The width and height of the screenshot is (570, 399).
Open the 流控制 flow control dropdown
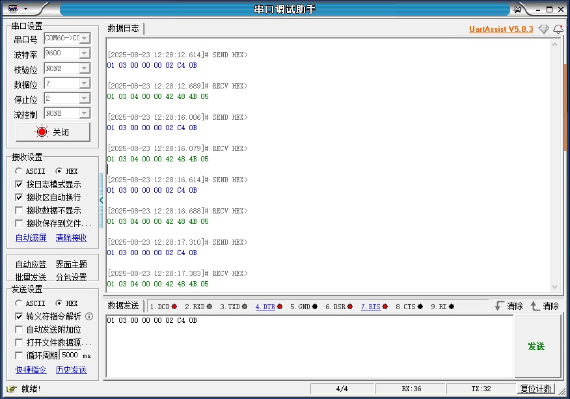click(x=84, y=113)
